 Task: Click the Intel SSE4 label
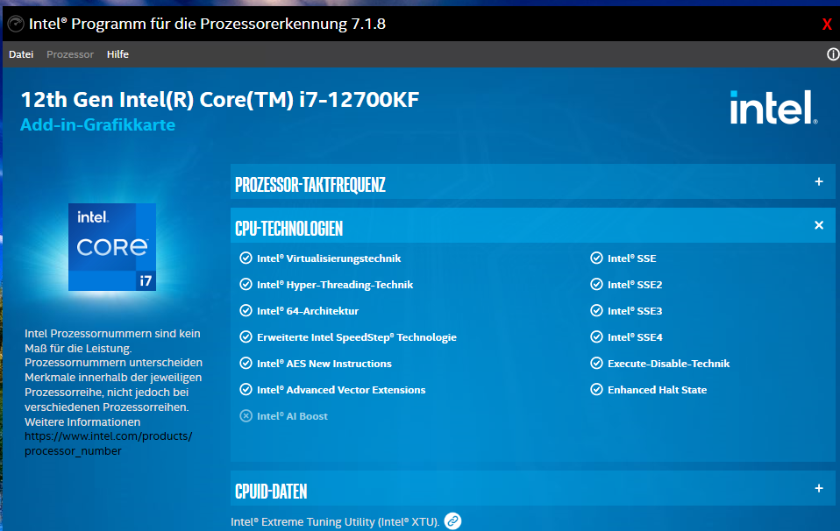tap(635, 337)
